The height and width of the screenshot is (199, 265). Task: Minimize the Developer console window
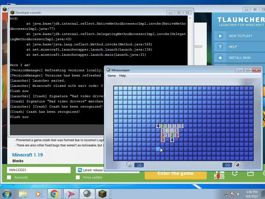[170, 13]
